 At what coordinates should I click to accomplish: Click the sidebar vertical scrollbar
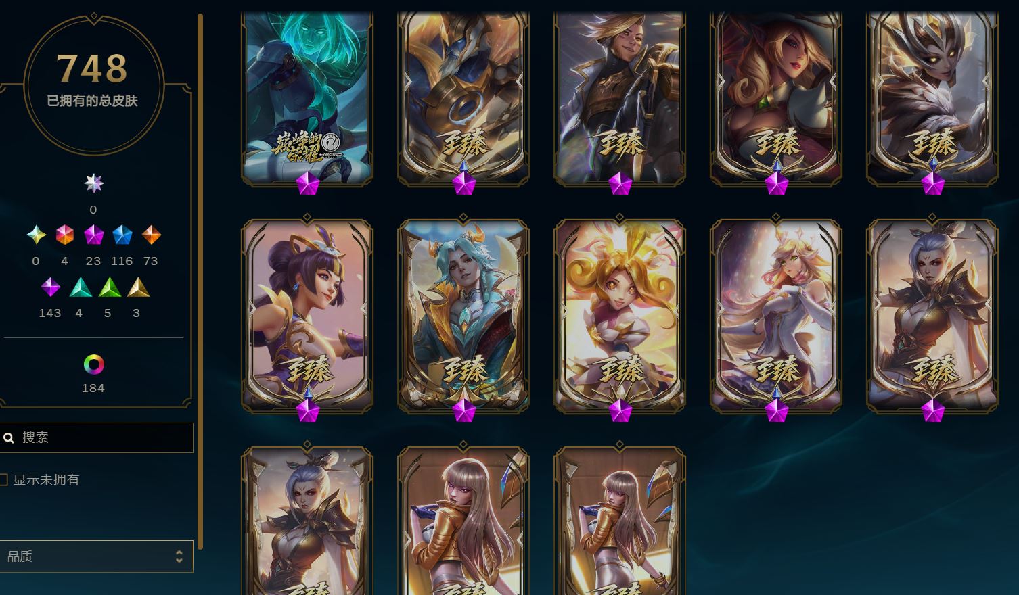tap(200, 281)
